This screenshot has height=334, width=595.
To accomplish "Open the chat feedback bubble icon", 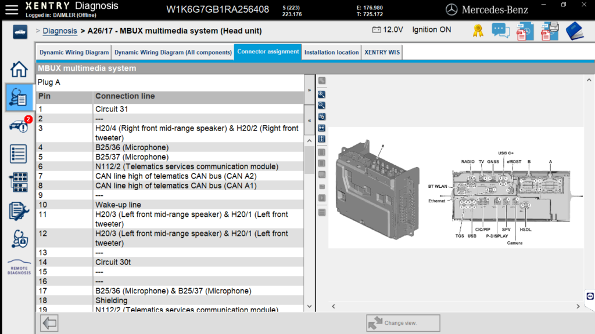I will (500, 31).
